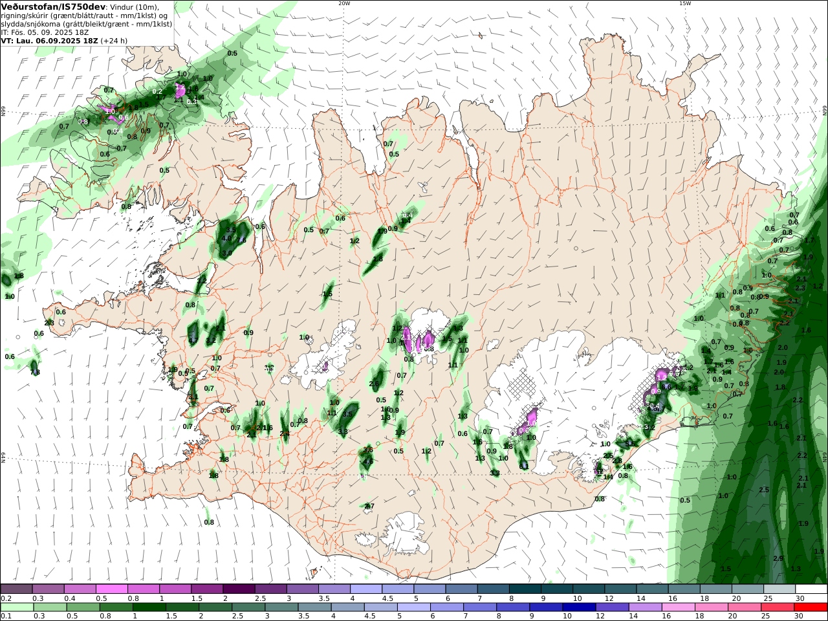The image size is (828, 621).
Task: Click the 7.8 precipitation value off the west coast
Action: pos(35,372)
